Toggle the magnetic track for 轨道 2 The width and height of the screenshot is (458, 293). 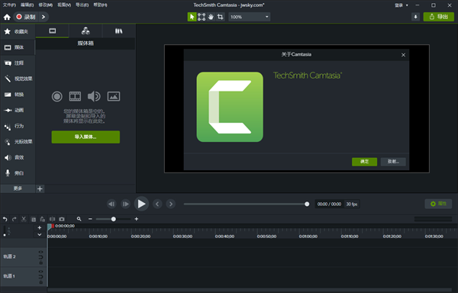coord(40,257)
